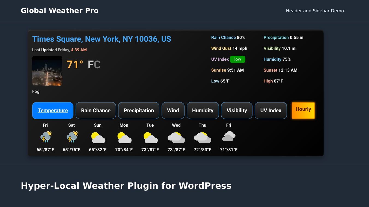Switch to the Rain Chance tab
Image resolution: width=369 pixels, height=207 pixels.
click(x=96, y=111)
